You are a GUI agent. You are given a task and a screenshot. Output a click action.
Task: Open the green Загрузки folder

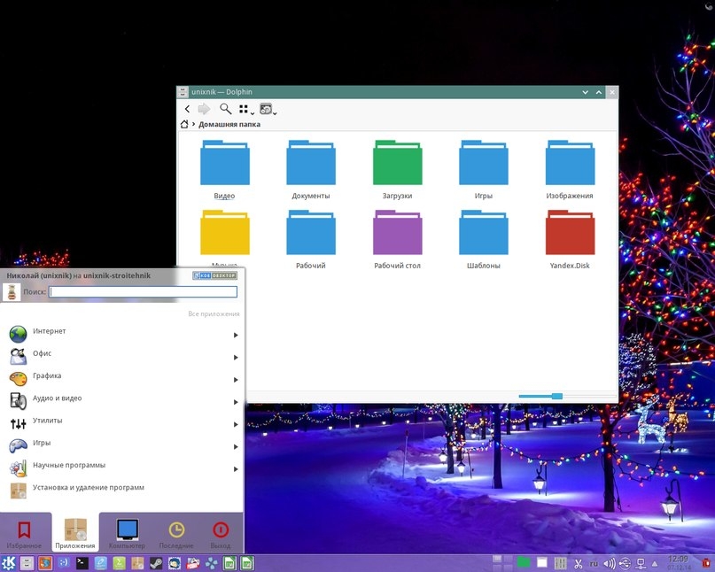(397, 163)
